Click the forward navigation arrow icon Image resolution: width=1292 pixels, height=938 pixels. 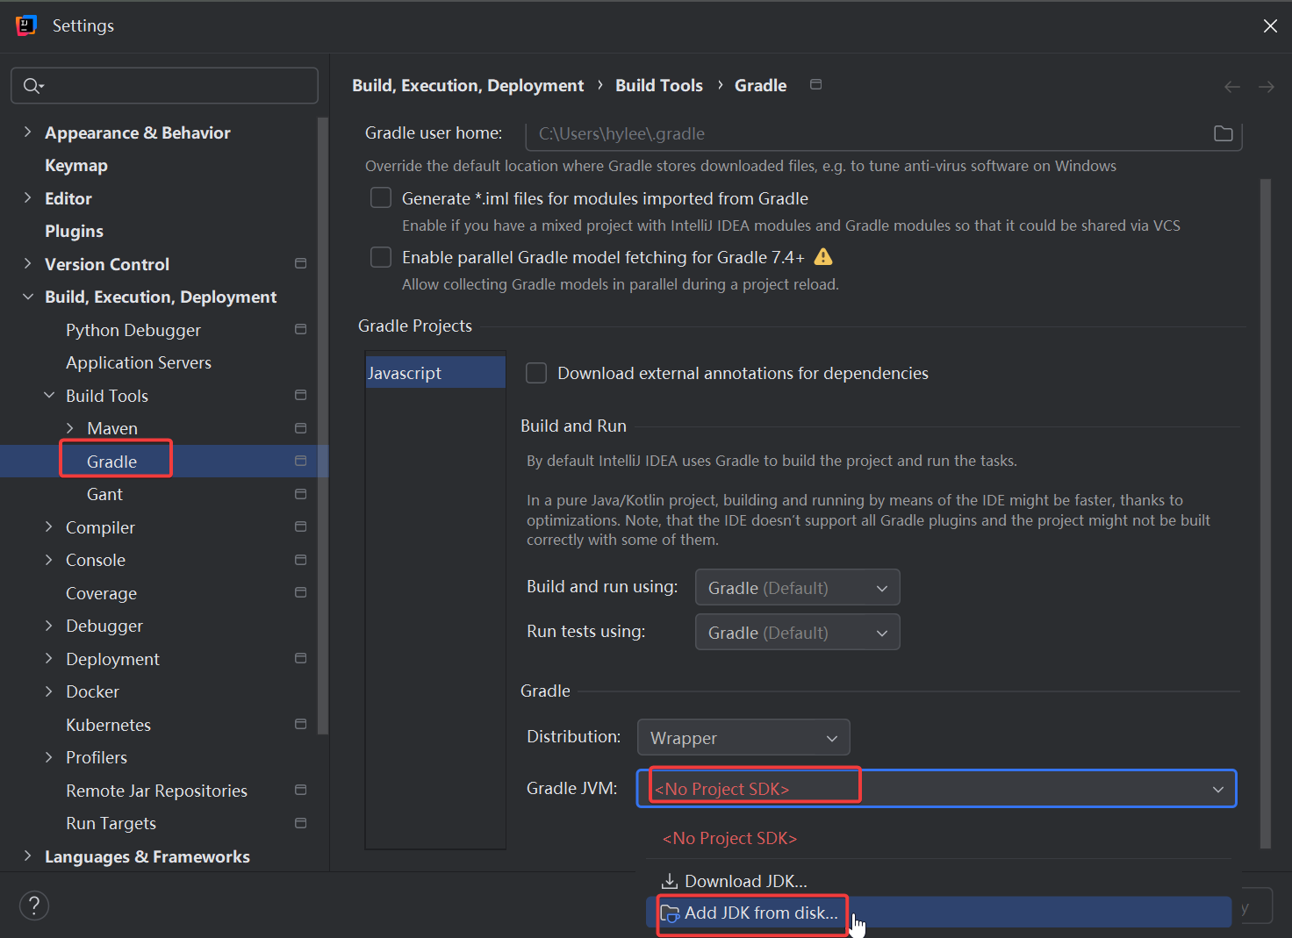tap(1266, 87)
